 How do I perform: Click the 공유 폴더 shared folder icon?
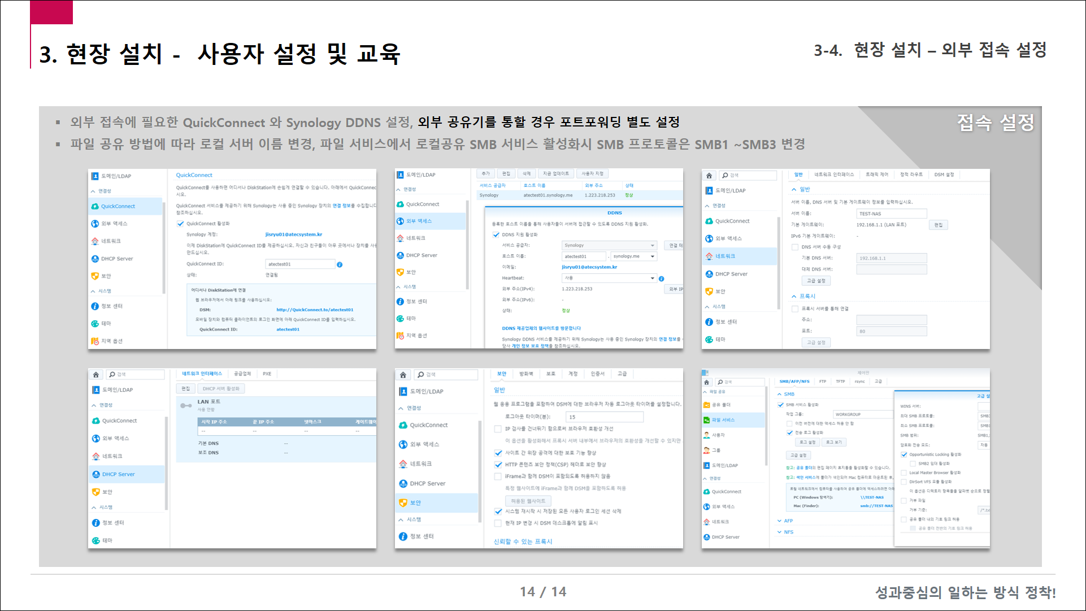(706, 405)
